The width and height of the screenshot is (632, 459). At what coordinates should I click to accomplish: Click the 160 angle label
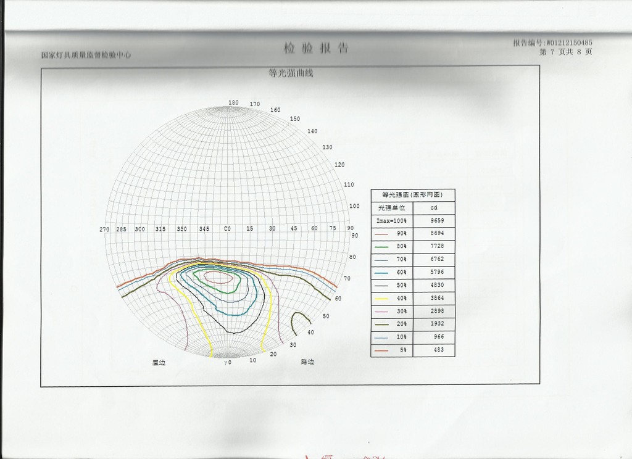(x=275, y=110)
